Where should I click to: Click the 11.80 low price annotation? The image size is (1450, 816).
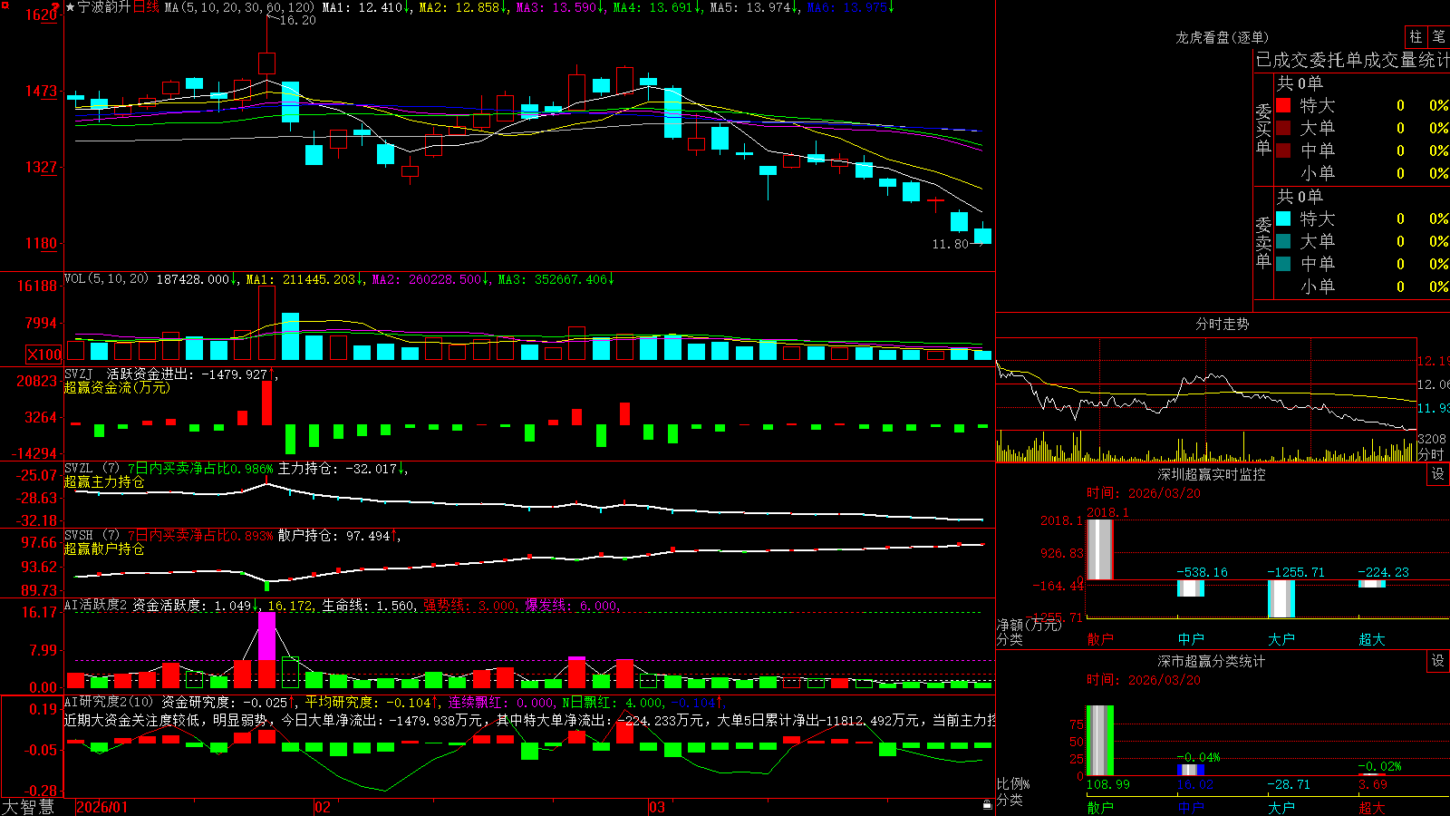pyautogui.click(x=950, y=244)
